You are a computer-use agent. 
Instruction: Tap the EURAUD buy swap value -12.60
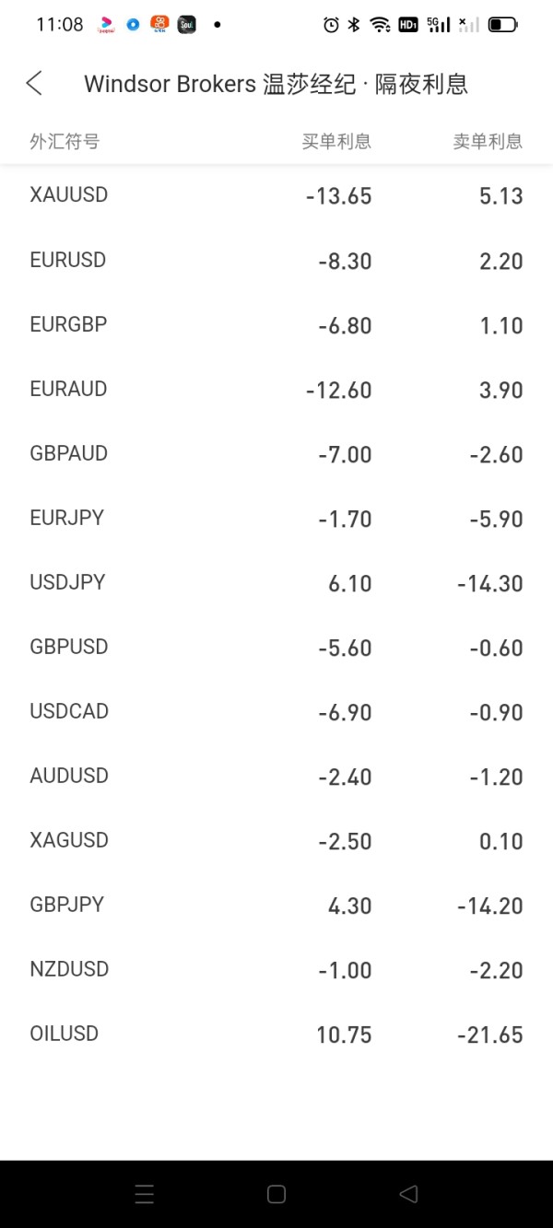(x=339, y=390)
